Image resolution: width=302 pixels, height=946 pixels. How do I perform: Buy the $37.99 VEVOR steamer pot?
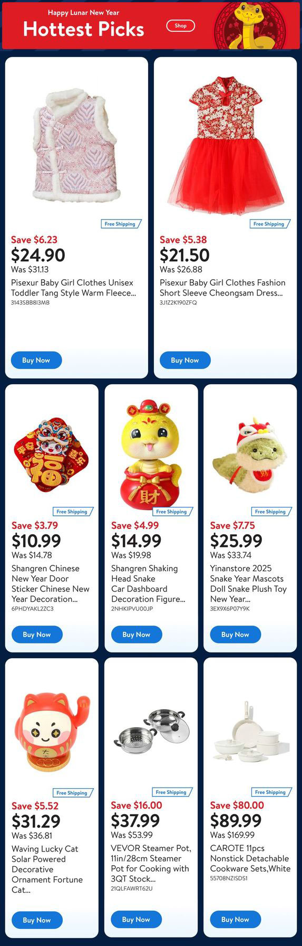(x=136, y=919)
